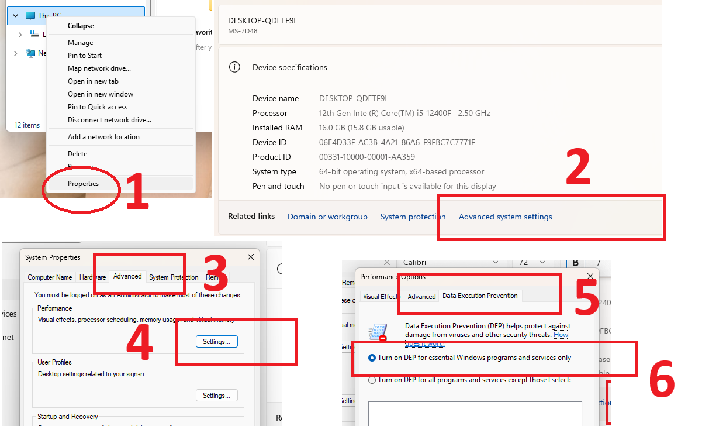Screen dimensions: 702x426
Task: Choose Properties from the context menu
Action: tap(83, 184)
